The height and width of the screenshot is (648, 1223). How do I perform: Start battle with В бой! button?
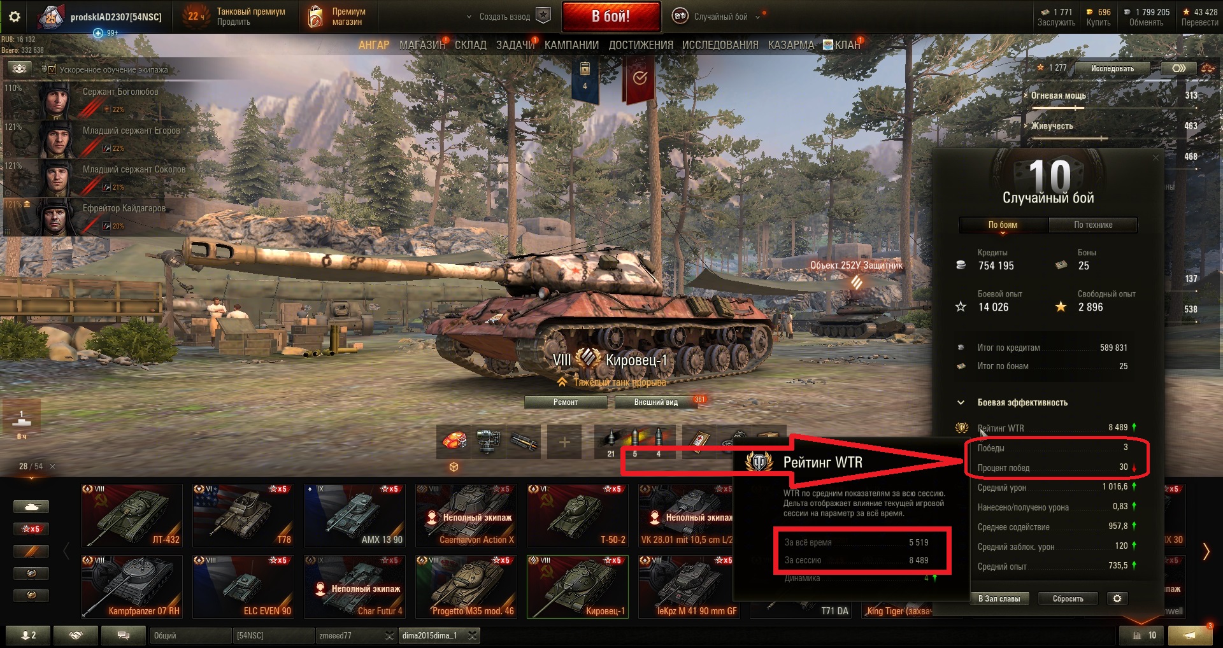pyautogui.click(x=611, y=17)
